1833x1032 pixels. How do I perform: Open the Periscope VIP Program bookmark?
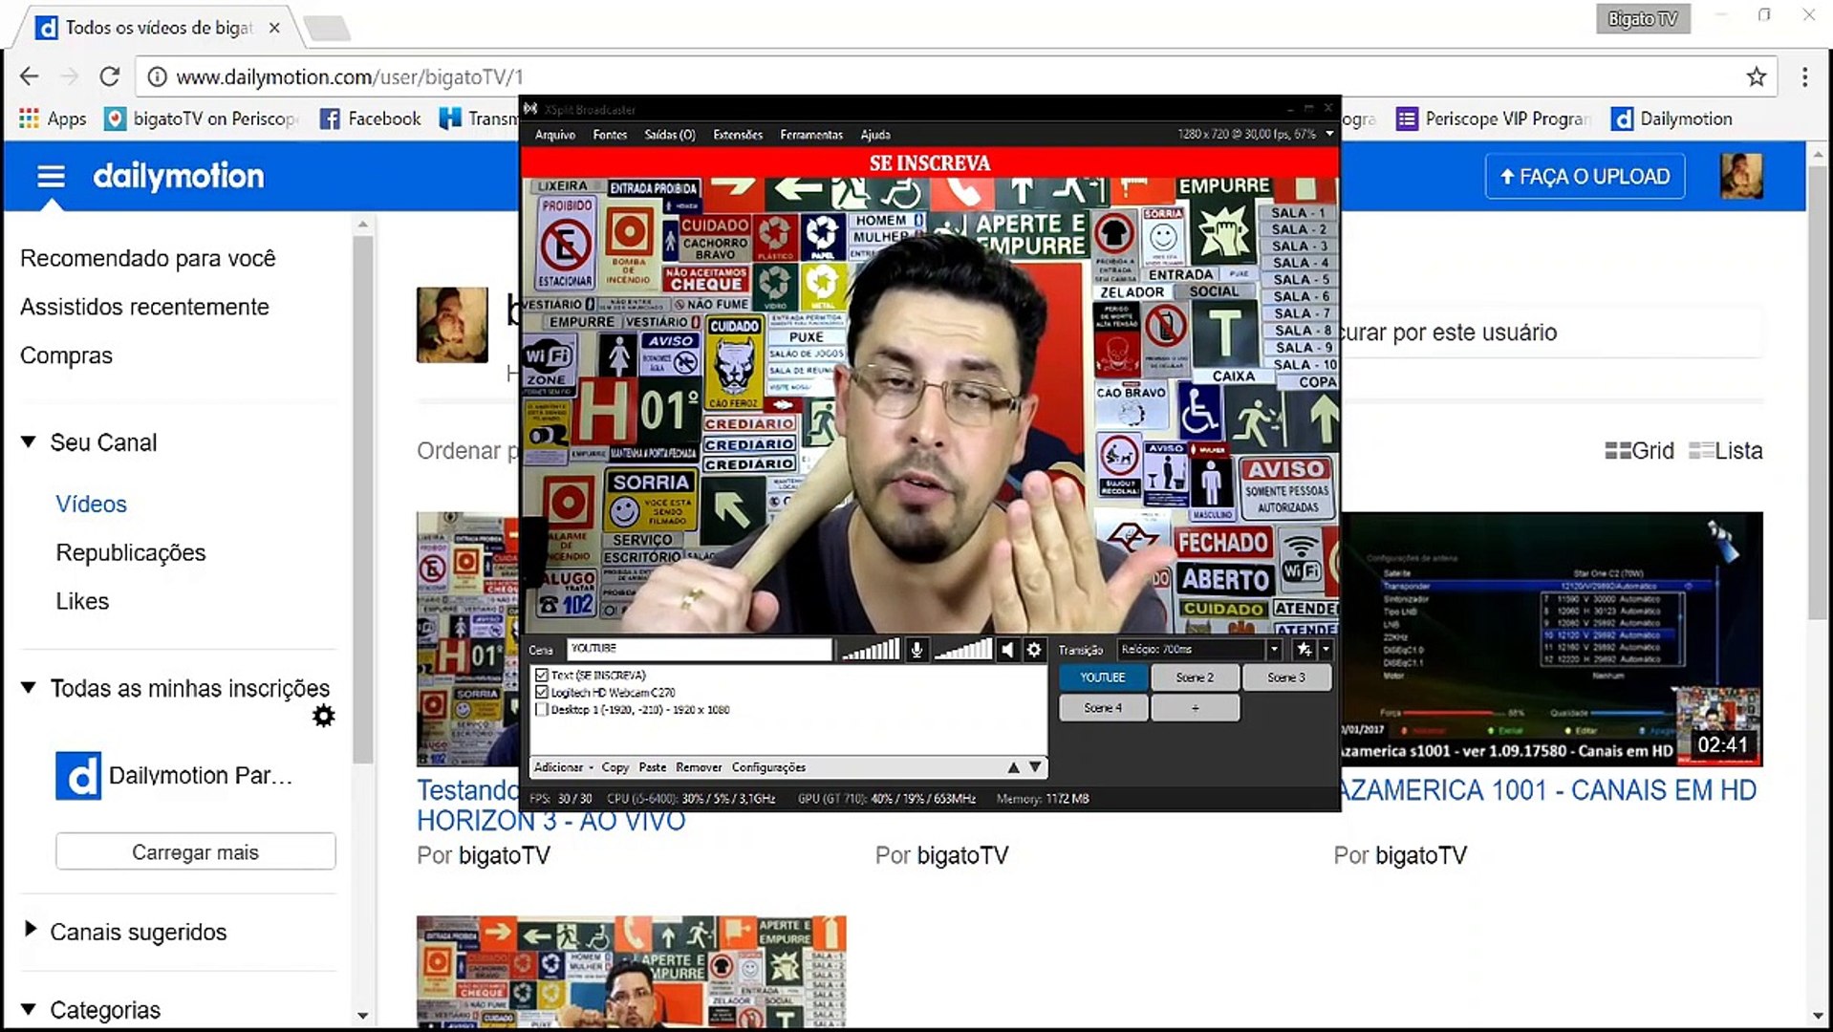(x=1494, y=118)
